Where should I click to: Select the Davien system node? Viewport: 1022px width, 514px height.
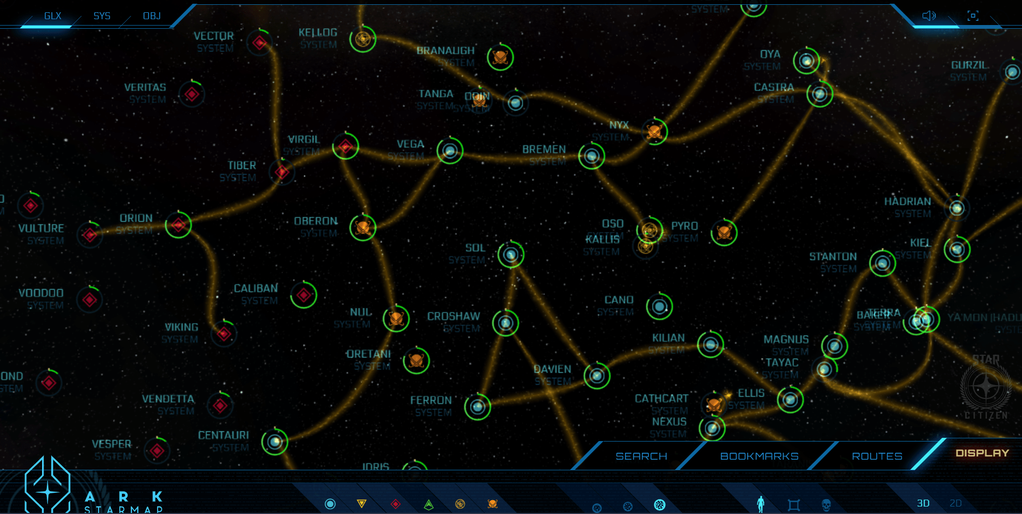coord(597,376)
